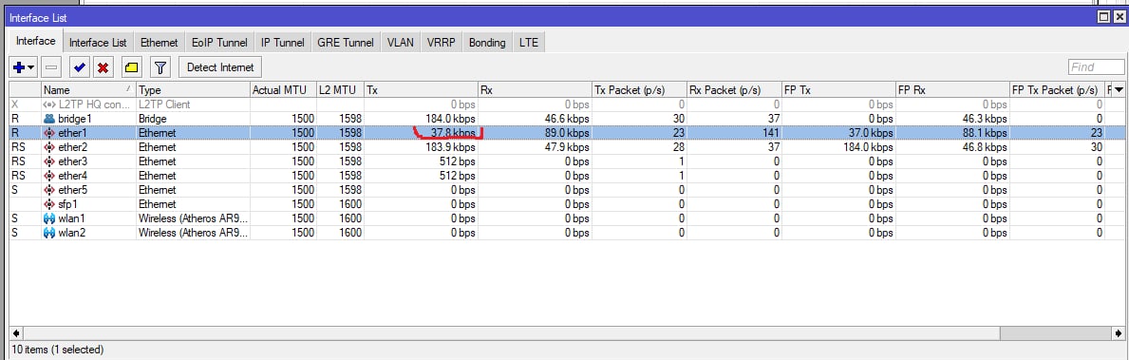Click the wlan2 wireless icon
This screenshot has height=360, width=1129.
(49, 233)
